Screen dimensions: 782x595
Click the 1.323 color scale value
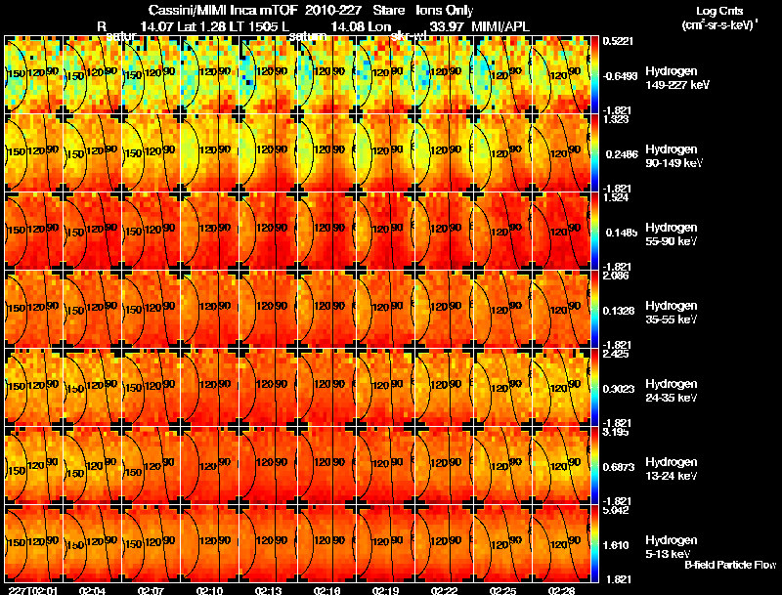(x=617, y=119)
